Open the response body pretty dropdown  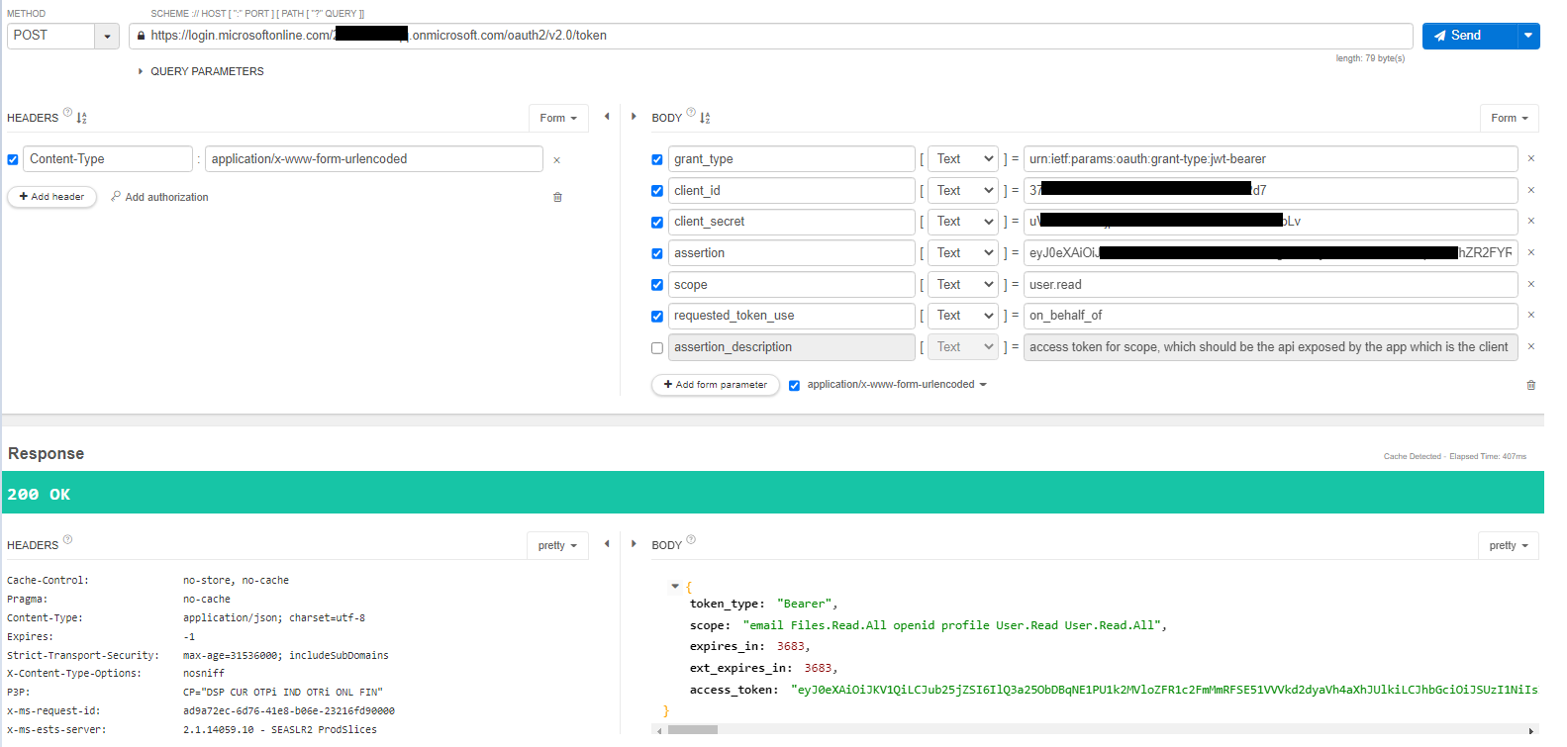1509,546
